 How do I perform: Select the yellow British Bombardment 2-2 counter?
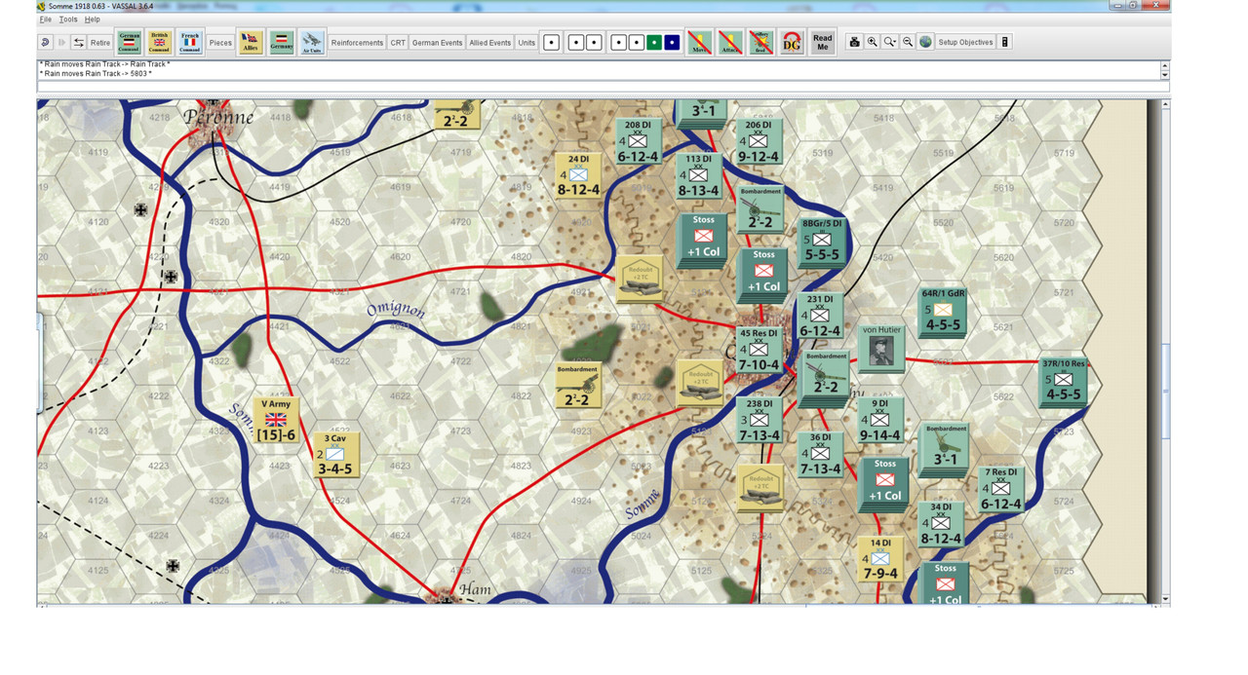point(576,386)
